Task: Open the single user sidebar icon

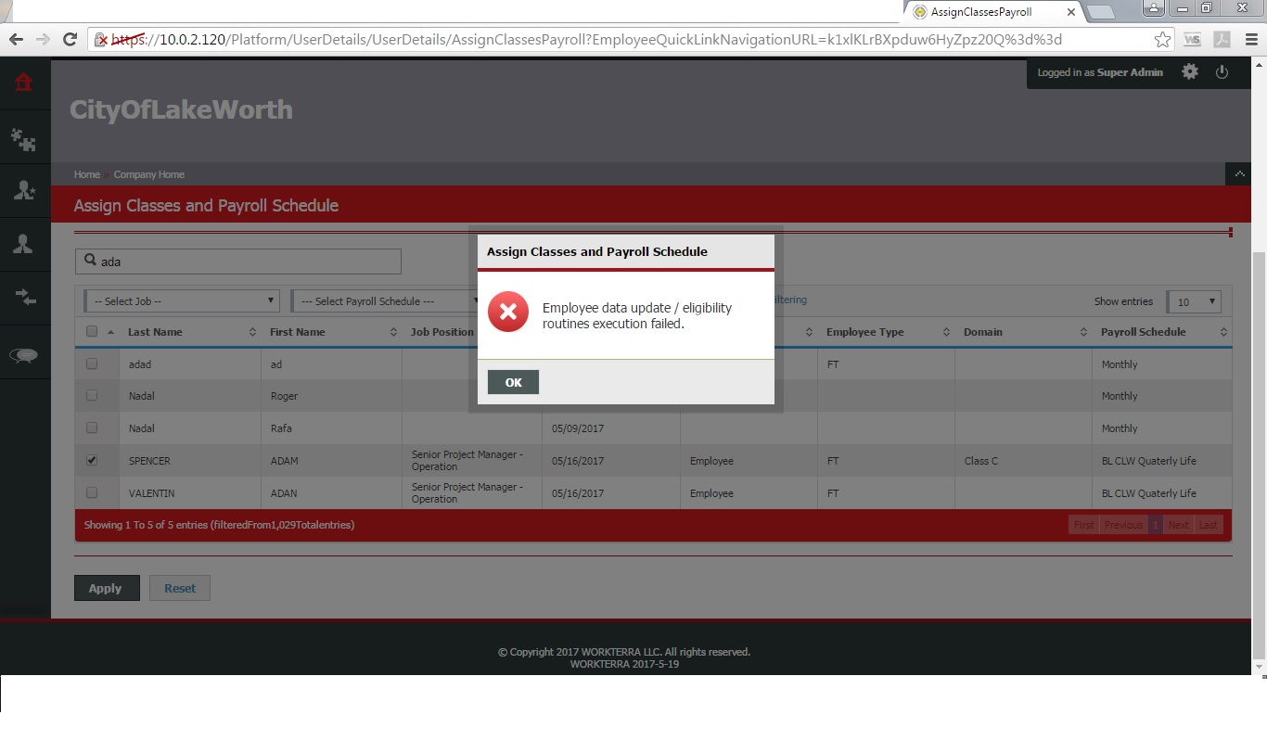Action: (24, 244)
